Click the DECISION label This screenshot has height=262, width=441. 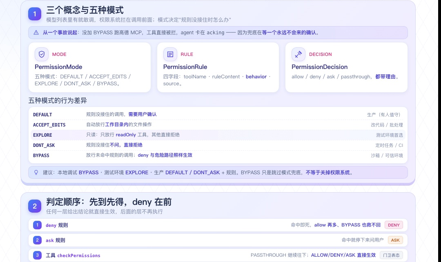321,54
